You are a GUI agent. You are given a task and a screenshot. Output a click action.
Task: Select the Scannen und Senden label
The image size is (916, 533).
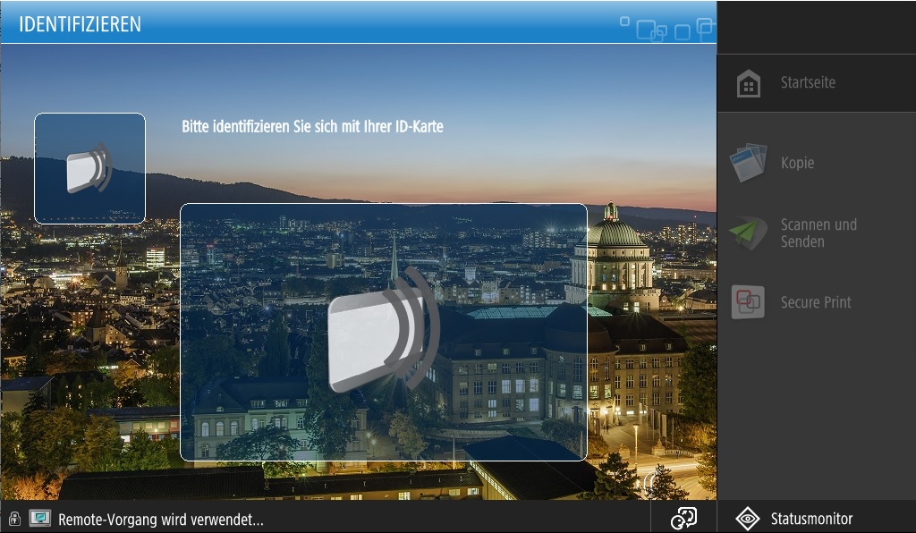click(818, 233)
